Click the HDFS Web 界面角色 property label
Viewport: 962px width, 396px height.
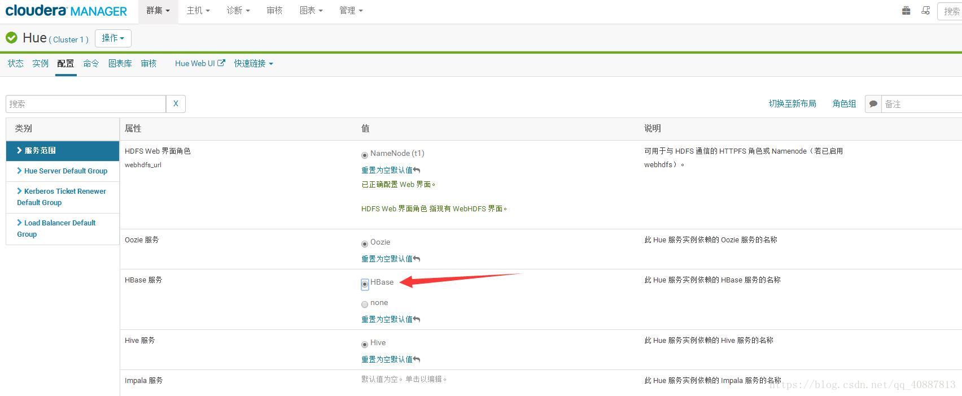(x=158, y=151)
